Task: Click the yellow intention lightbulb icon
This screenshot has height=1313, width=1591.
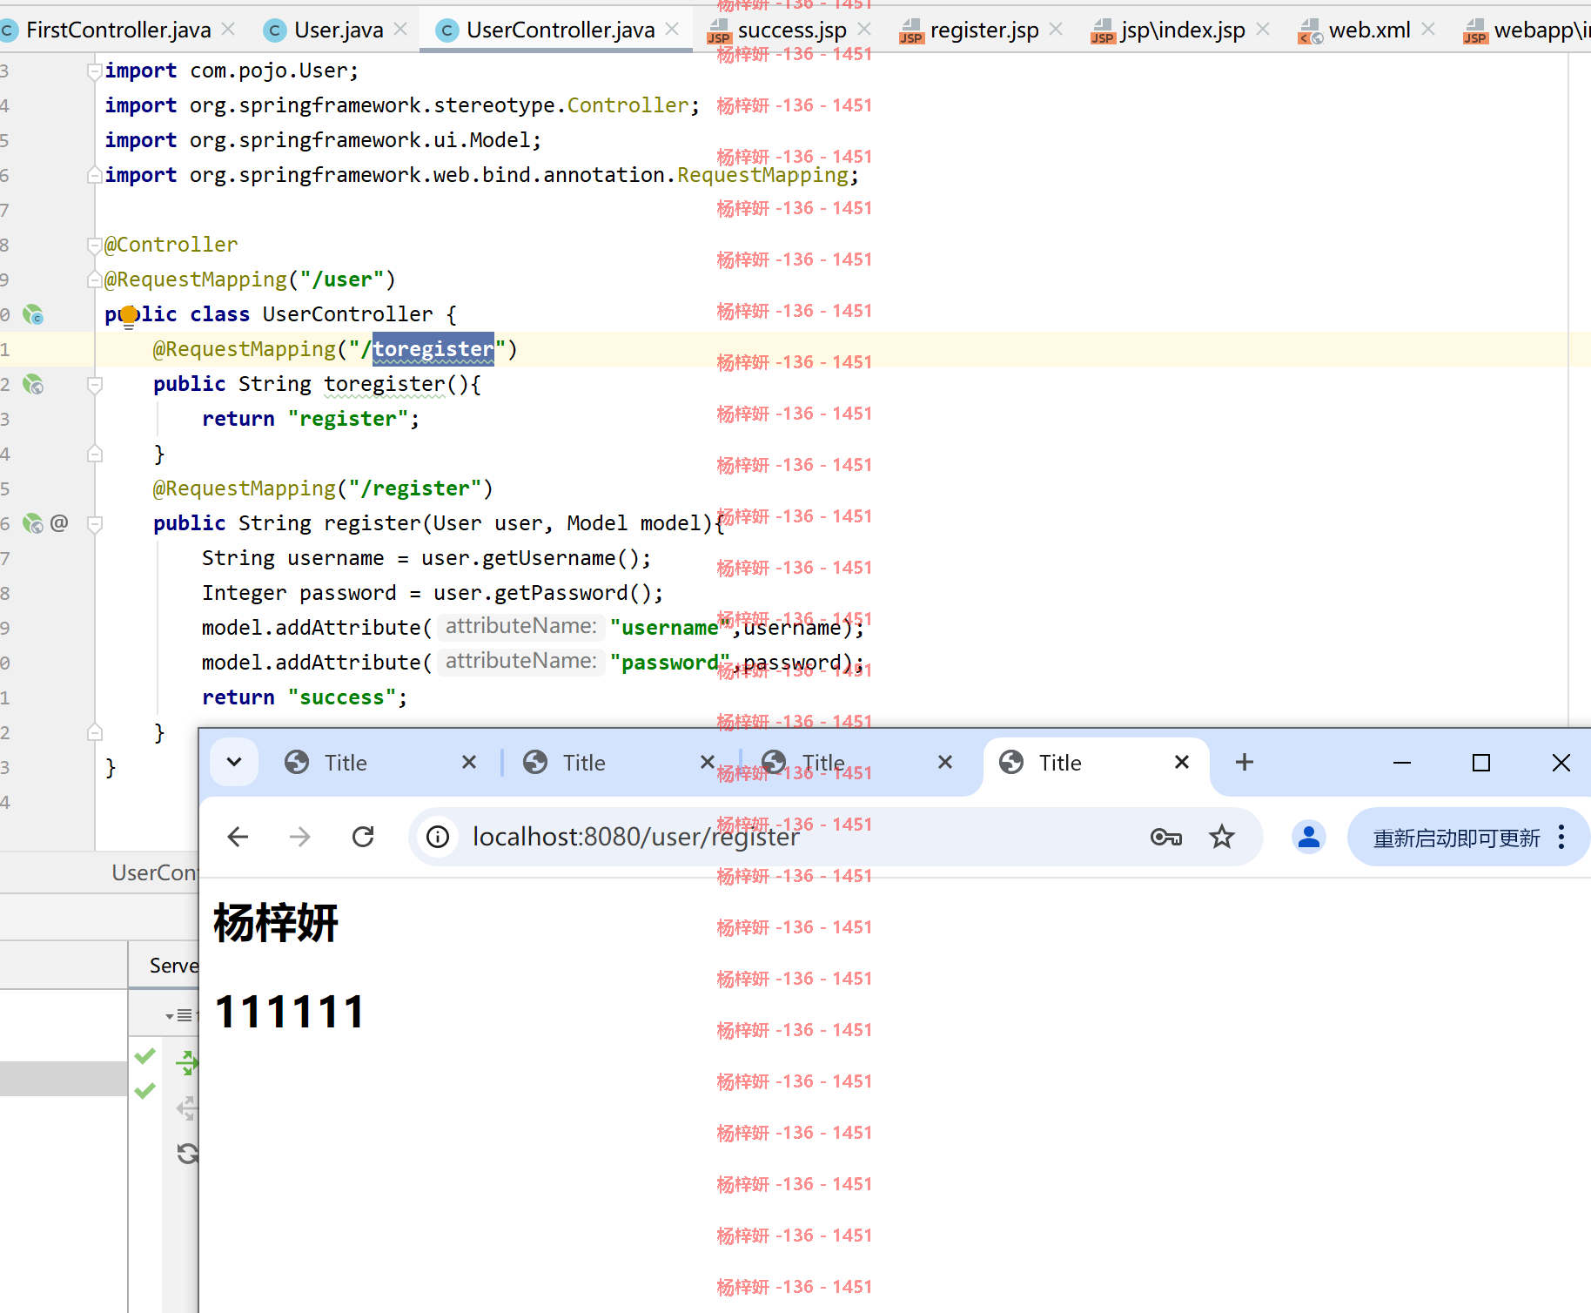Action: [x=129, y=316]
